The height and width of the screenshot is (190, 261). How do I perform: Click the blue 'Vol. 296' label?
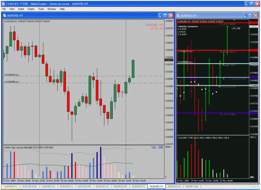157,147
